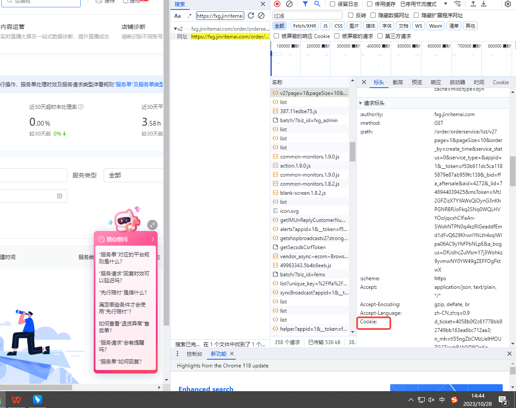Filter requests by 图片 type
The height and width of the screenshot is (408, 516).
pos(354,25)
